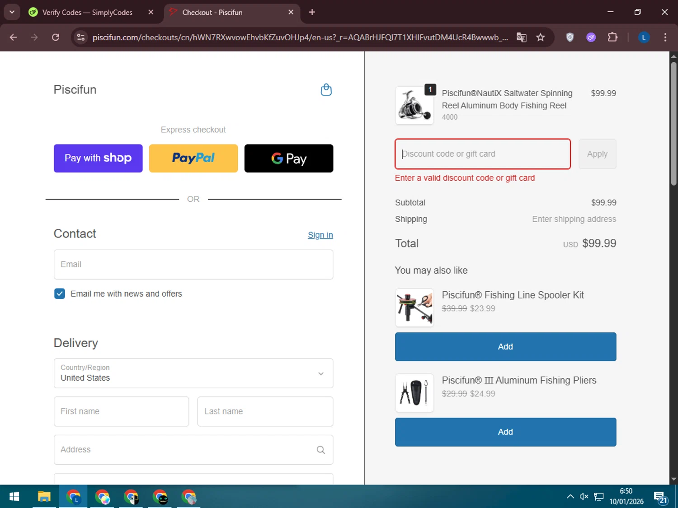Uncheck Email me with news and offers
The image size is (678, 508).
coord(60,294)
